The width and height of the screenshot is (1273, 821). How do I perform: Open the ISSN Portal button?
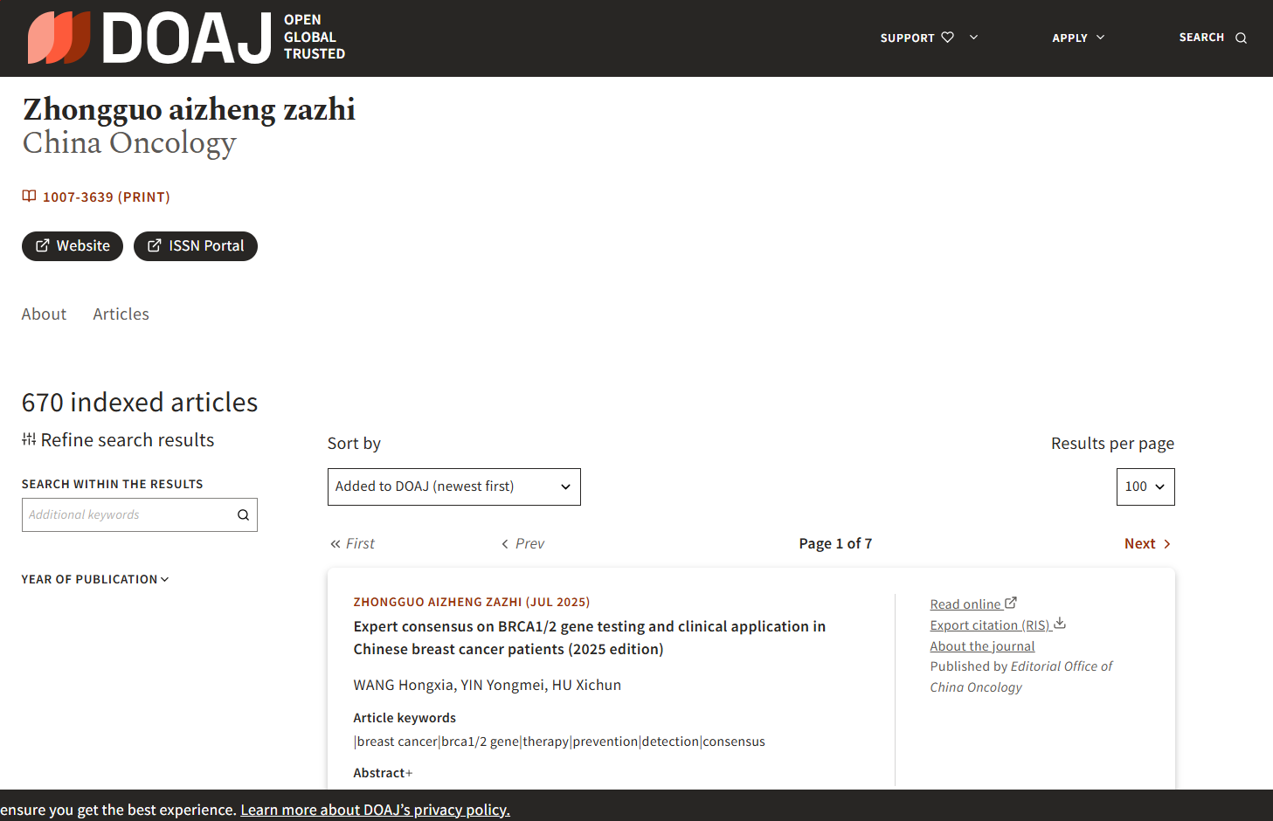[195, 246]
